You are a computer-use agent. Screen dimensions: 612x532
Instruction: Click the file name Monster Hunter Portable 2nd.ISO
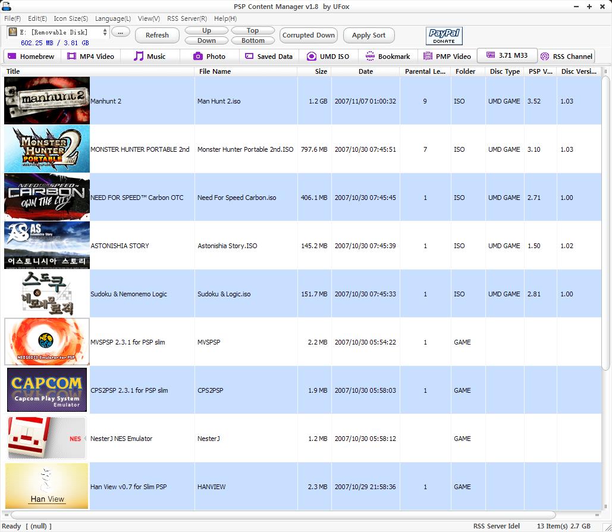(246, 149)
